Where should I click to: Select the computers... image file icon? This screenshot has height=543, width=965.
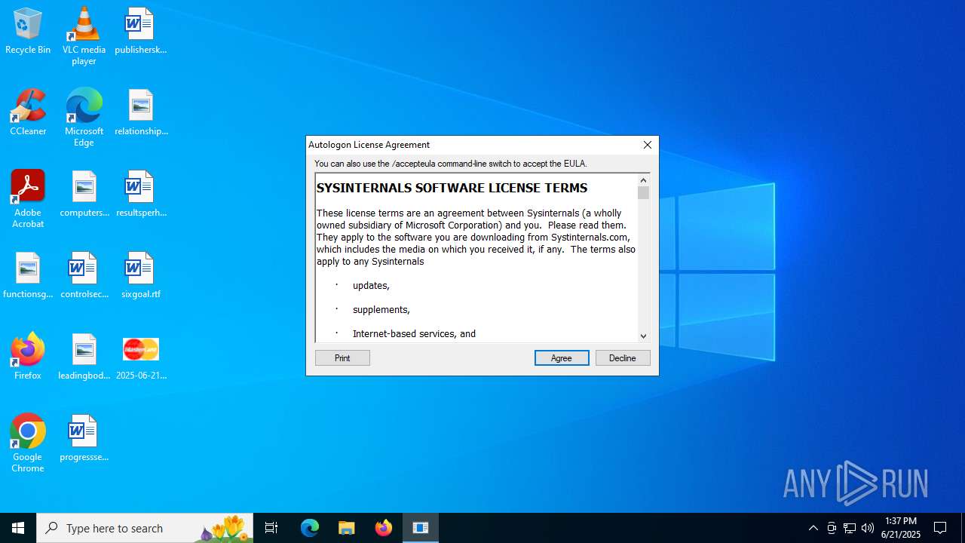point(84,194)
